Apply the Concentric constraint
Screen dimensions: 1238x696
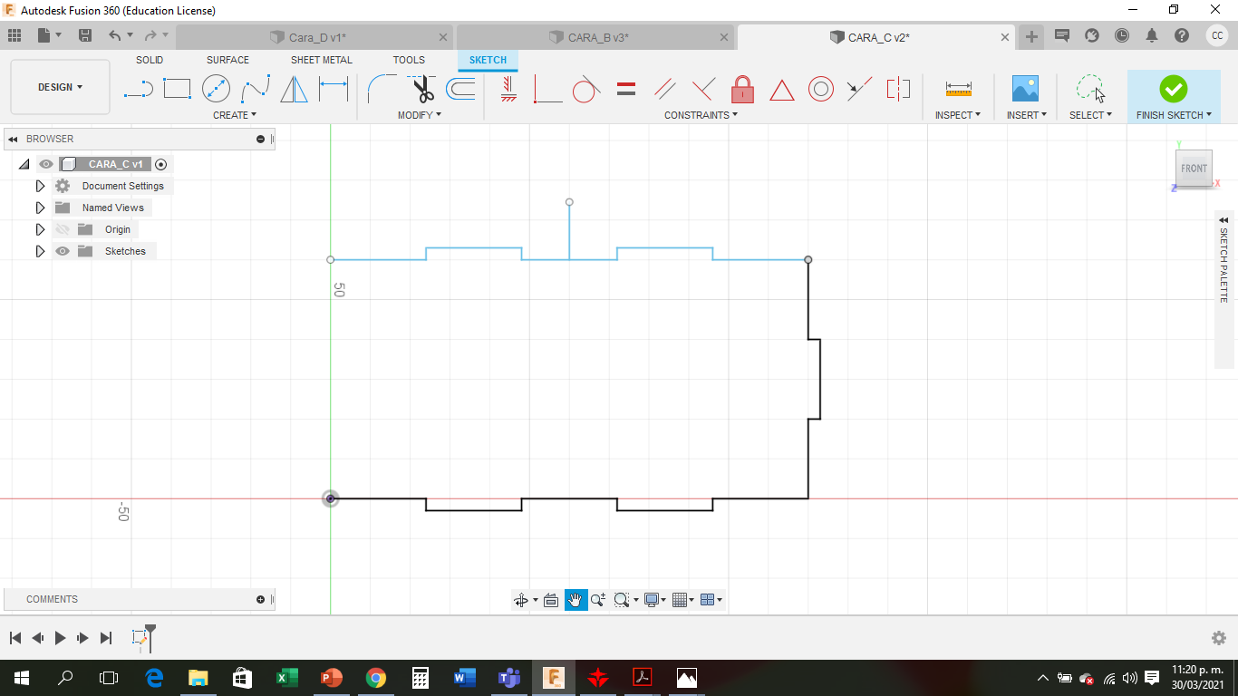[820, 89]
